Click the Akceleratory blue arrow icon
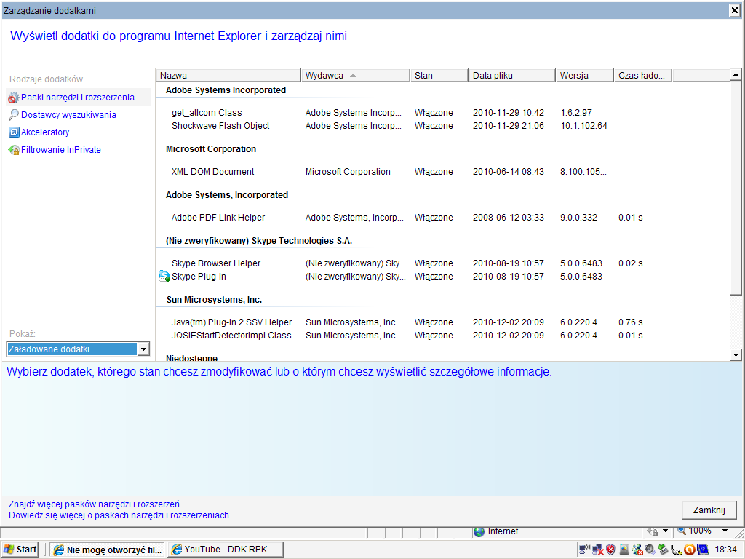 [x=14, y=132]
